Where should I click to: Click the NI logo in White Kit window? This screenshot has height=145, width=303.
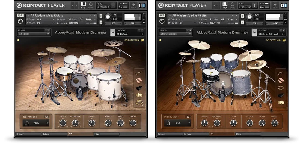(142, 5)
